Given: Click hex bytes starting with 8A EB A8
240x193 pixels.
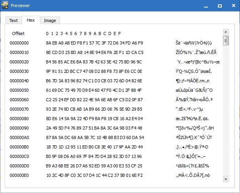Looking at the screenshot, I should point(94,43).
